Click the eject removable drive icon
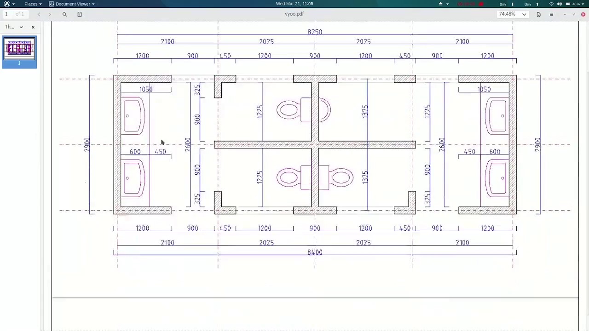The width and height of the screenshot is (589, 331). [440, 4]
